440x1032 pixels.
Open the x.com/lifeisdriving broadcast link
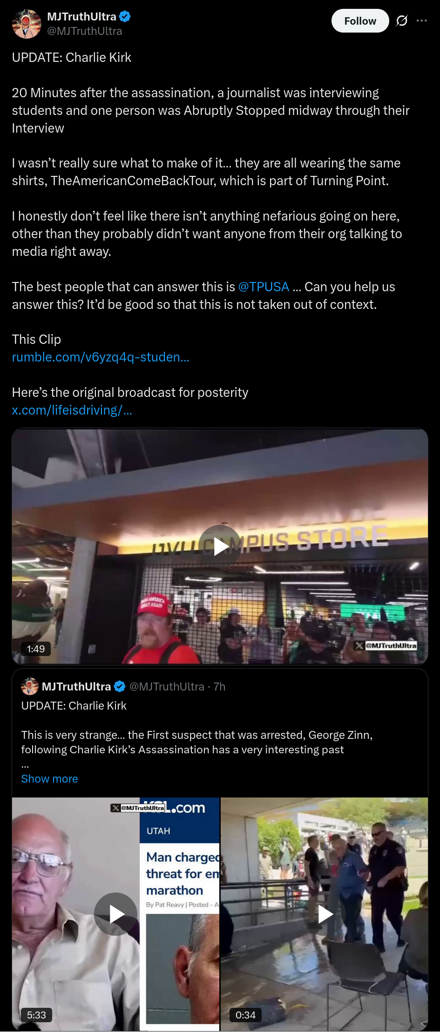[72, 410]
